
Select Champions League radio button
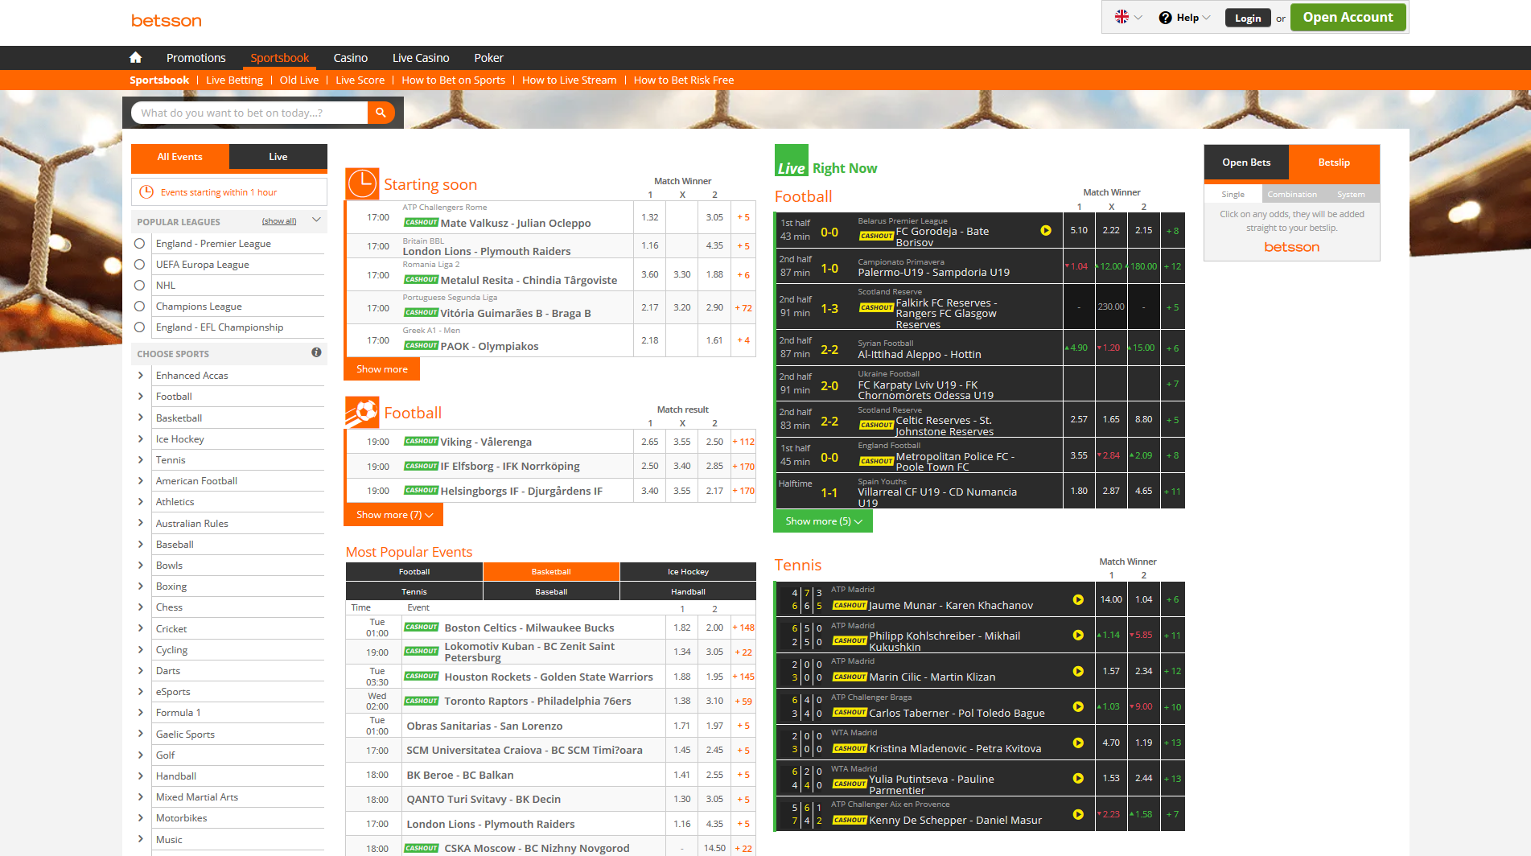140,307
